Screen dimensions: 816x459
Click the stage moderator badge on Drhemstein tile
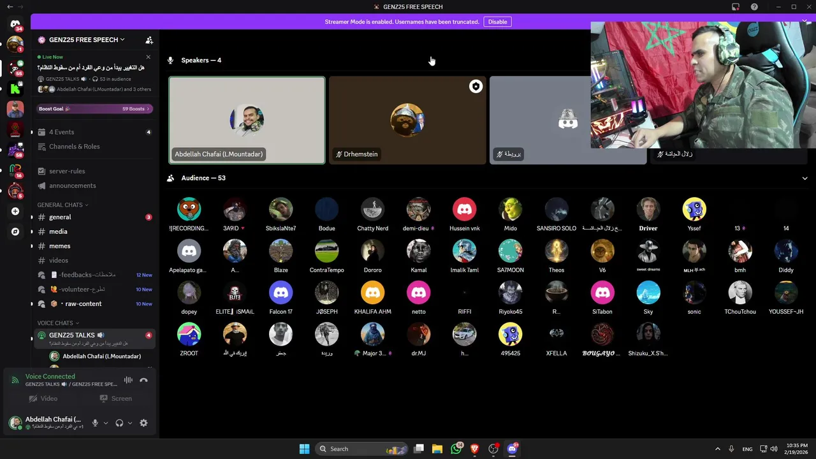point(476,87)
